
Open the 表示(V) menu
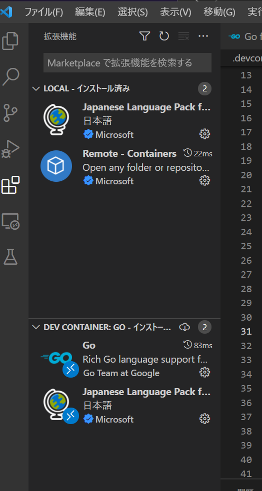[175, 12]
